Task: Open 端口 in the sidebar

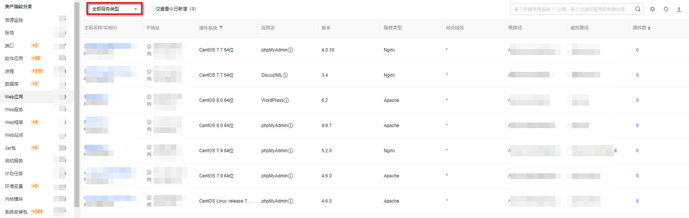Action: 9,46
